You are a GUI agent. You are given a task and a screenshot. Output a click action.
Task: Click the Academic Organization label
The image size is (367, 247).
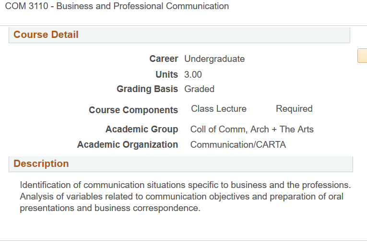tap(128, 144)
